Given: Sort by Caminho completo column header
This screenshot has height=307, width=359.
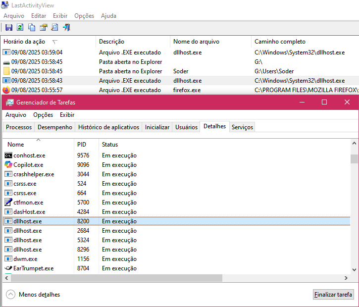Looking at the screenshot, I should click(x=305, y=42).
